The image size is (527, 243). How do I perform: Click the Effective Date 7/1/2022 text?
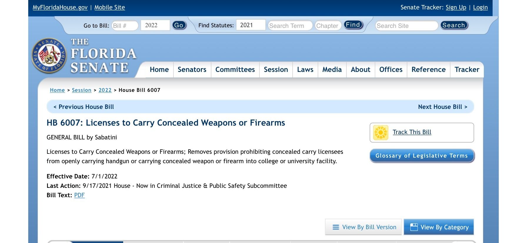(x=82, y=176)
